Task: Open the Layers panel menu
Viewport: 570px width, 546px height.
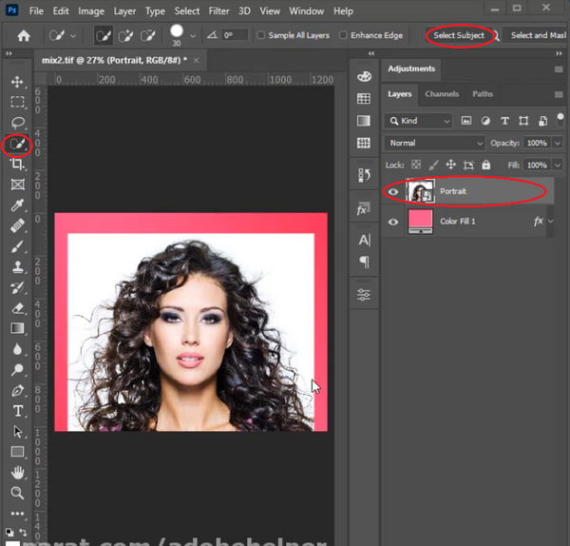Action: pos(559,94)
